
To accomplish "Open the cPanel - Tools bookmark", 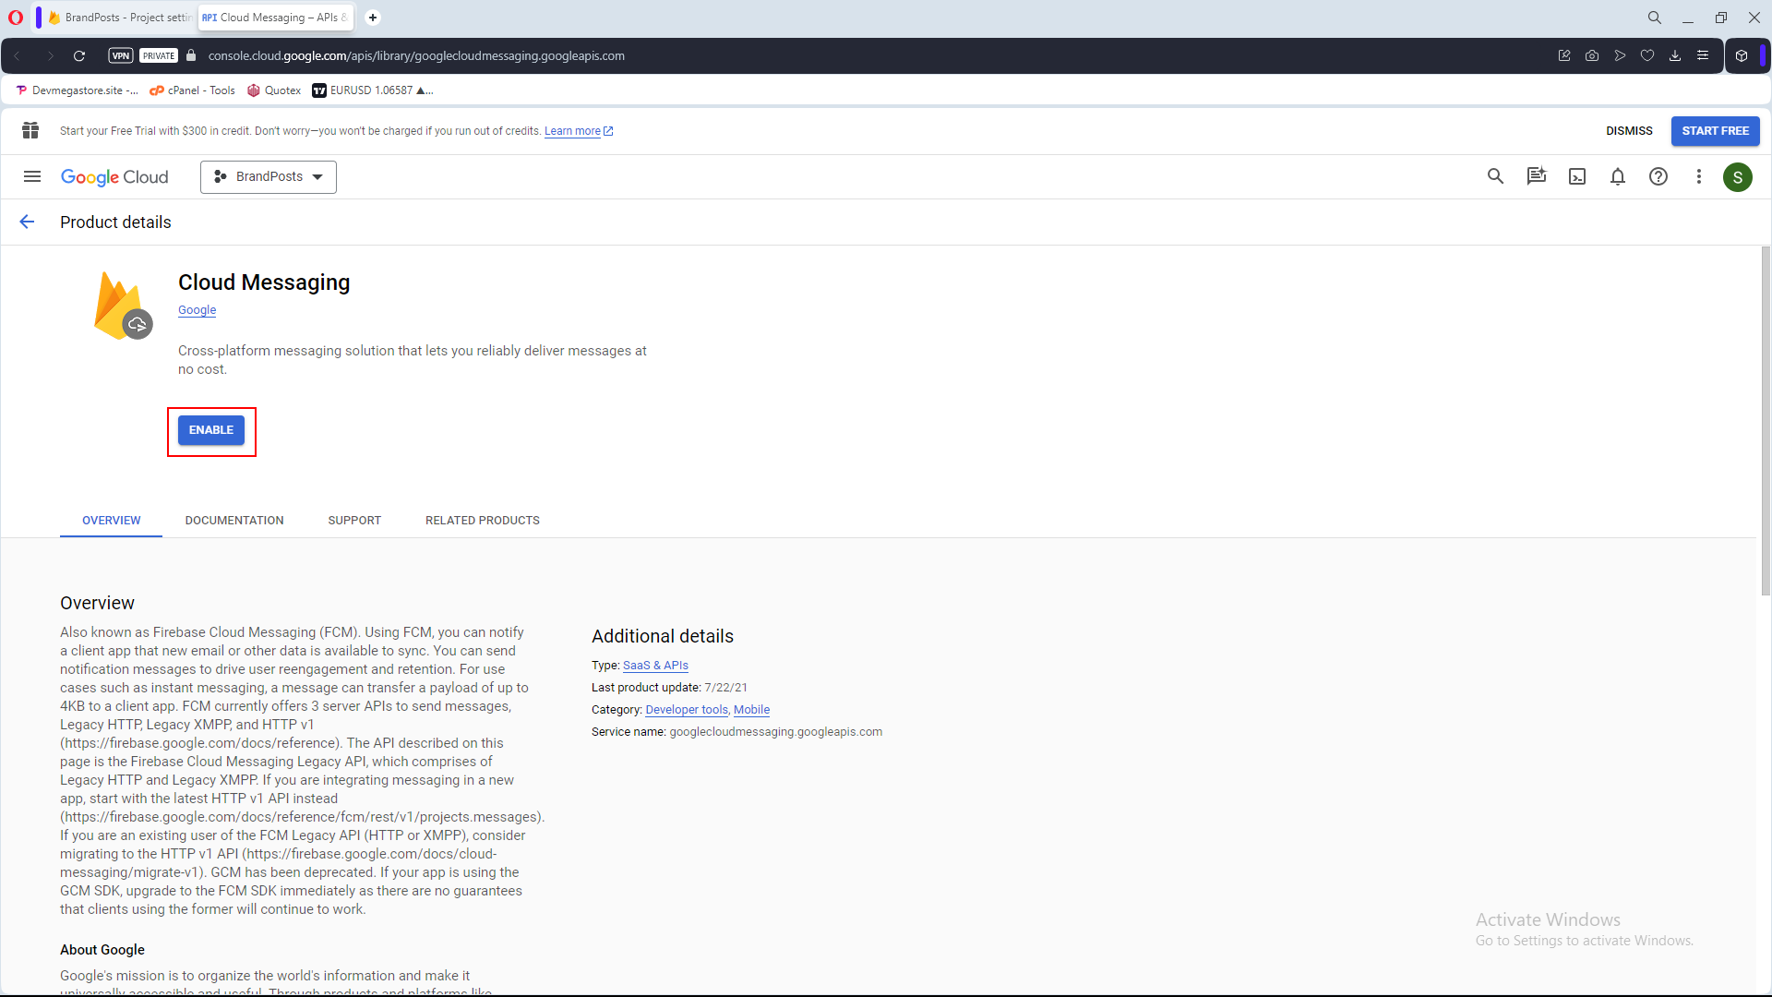I will point(192,90).
